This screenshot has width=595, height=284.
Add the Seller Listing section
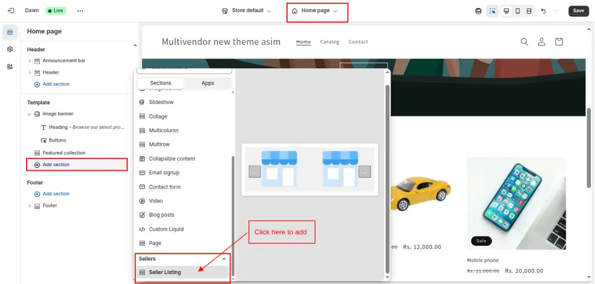pos(183,273)
